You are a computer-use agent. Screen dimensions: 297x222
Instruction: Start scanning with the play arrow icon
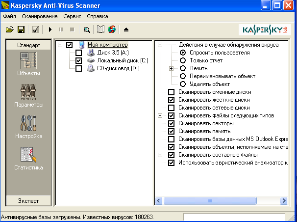pyautogui.click(x=50, y=29)
